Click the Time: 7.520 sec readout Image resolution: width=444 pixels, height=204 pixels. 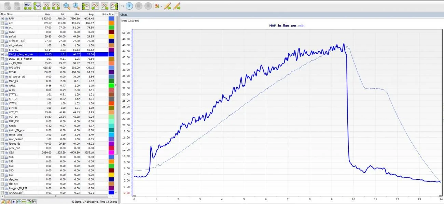(x=130, y=20)
